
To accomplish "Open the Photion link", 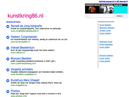I will (x=15, y=91).
